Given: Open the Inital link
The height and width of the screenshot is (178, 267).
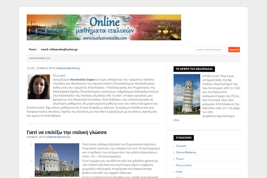Looking at the screenshot, I should pos(179,172).
